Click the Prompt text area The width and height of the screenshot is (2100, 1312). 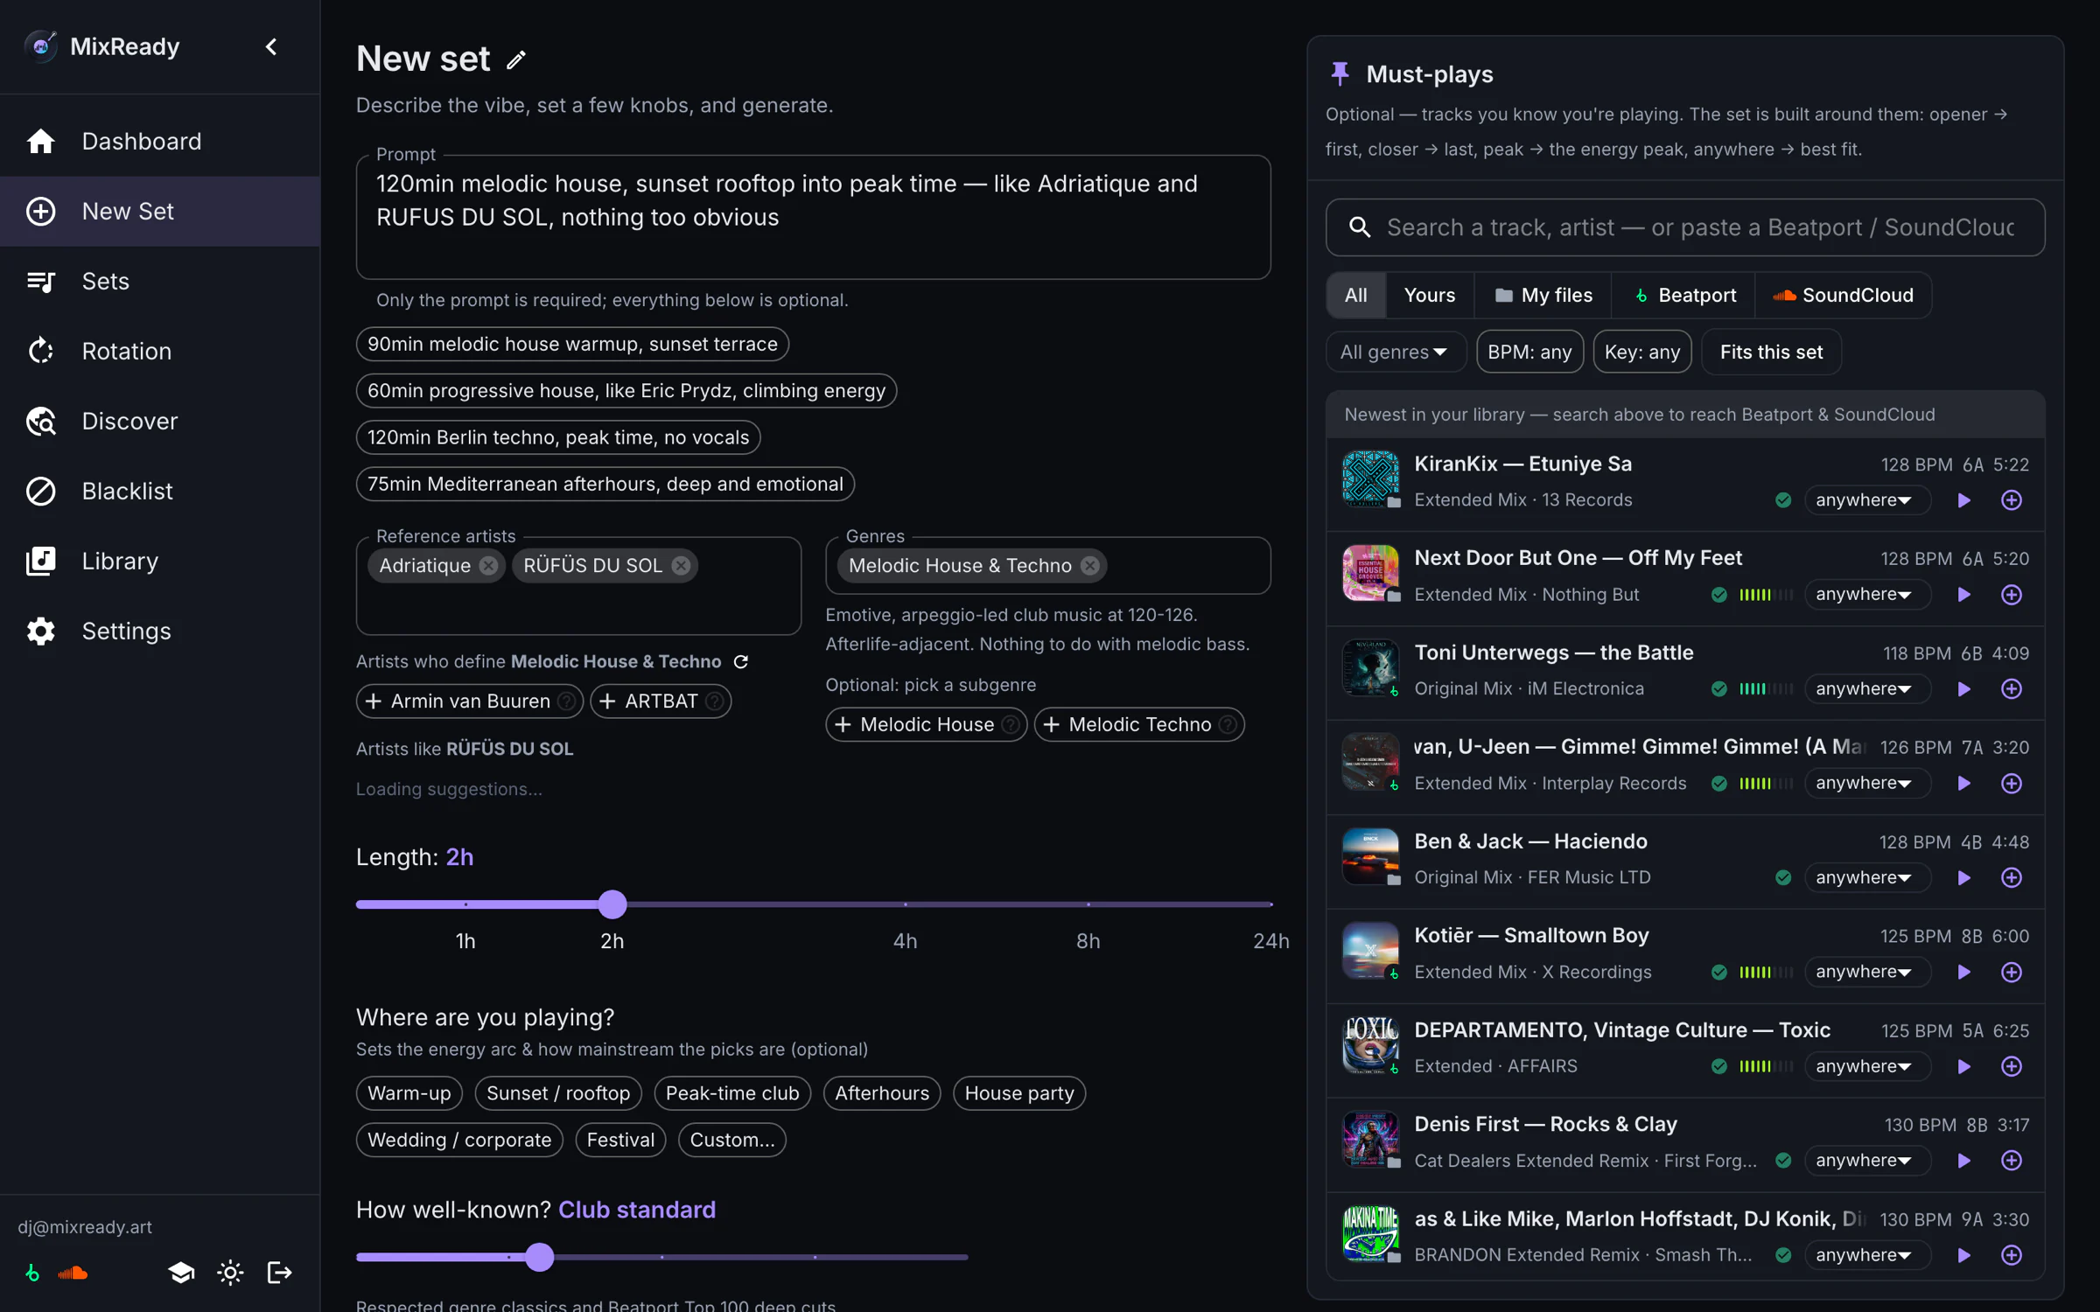(813, 218)
